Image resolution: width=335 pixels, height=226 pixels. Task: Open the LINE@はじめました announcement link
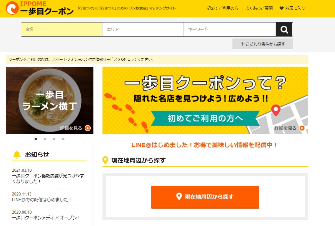(x=205, y=145)
